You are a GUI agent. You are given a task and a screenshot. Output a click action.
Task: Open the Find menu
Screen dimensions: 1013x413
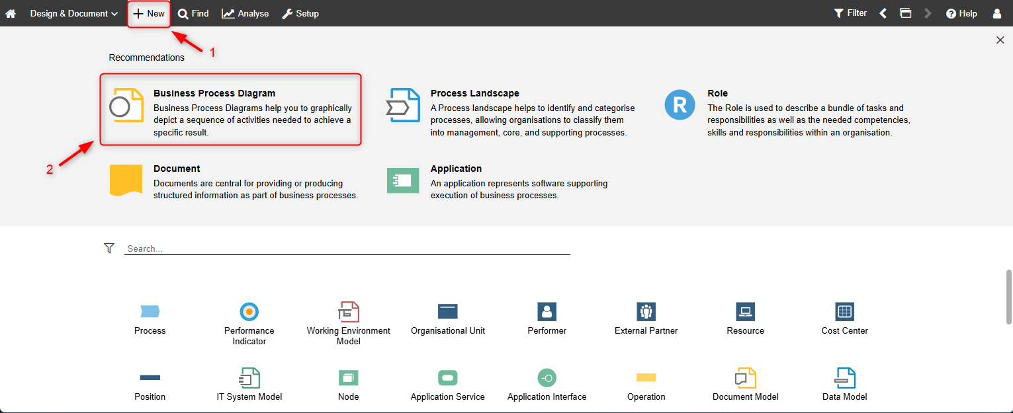[193, 13]
